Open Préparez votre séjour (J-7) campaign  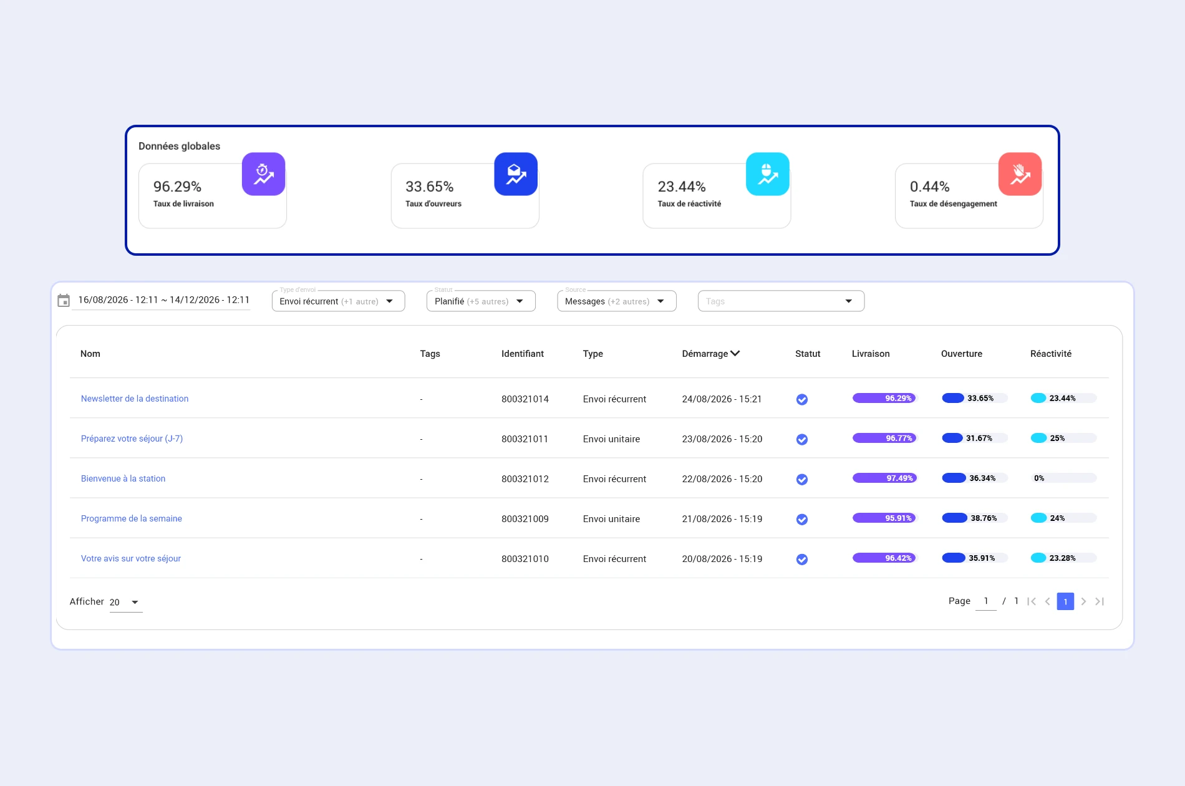(132, 439)
